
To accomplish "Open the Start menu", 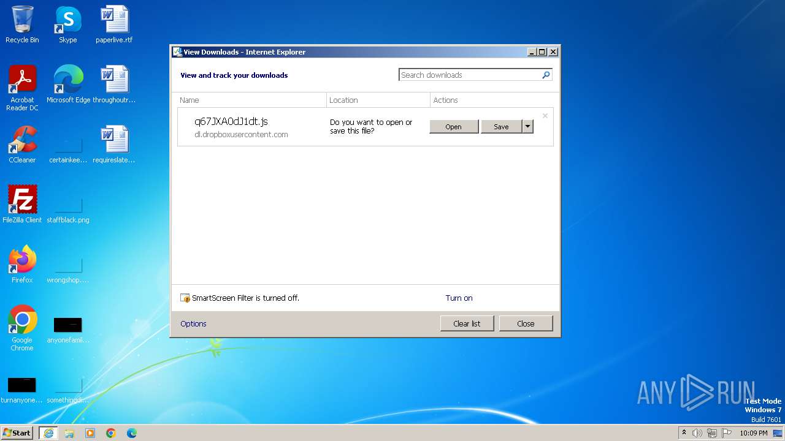I will pyautogui.click(x=17, y=433).
